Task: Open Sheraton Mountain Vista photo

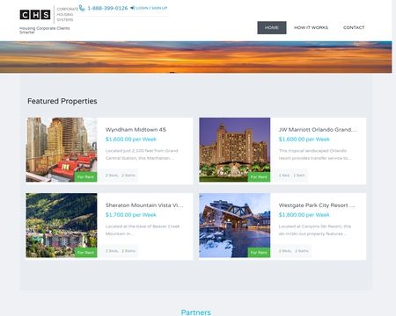Action: [x=62, y=226]
